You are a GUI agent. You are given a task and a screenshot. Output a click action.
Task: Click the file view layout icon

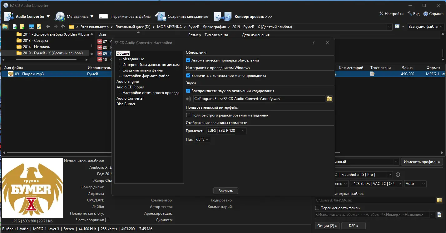[x=397, y=27]
